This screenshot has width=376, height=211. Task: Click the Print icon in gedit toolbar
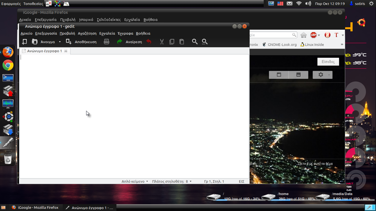(107, 42)
